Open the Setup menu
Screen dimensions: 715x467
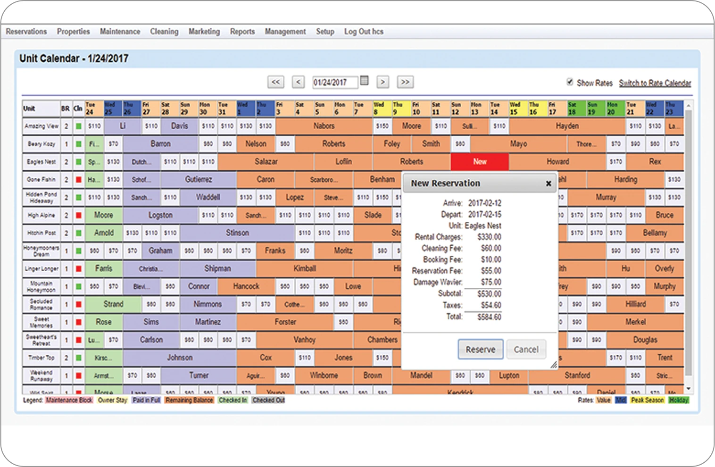[x=325, y=32]
